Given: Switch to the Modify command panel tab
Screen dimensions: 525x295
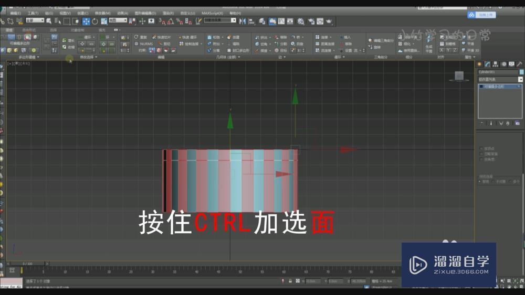Looking at the screenshot, I should 488,64.
